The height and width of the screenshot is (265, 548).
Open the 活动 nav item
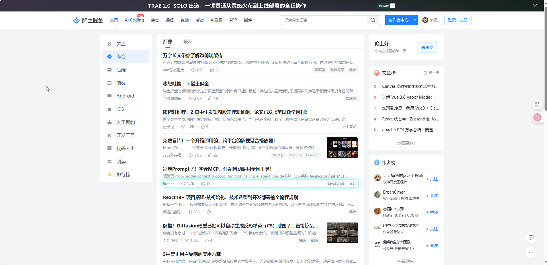199,20
